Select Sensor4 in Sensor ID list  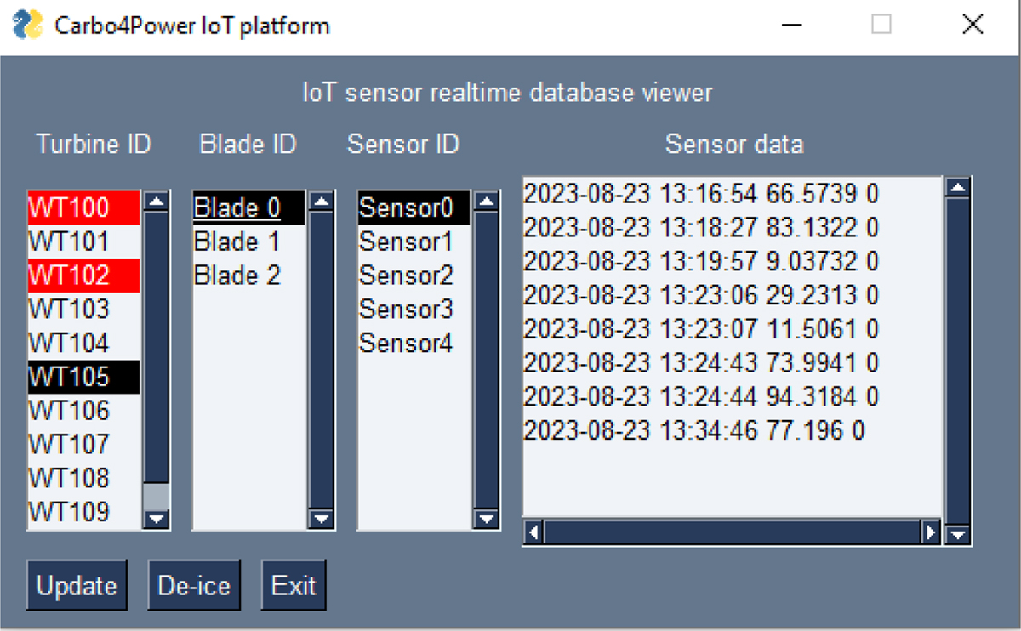pos(414,344)
